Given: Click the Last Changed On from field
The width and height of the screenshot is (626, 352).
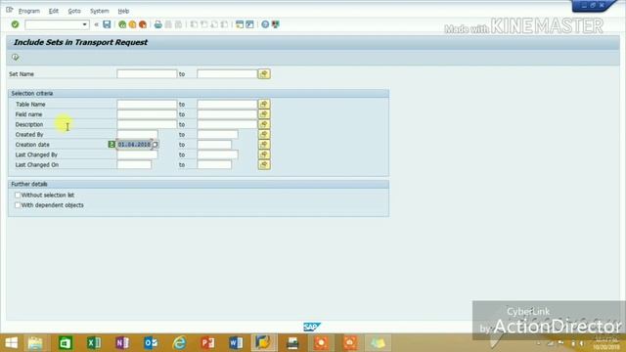Looking at the screenshot, I should coord(134,165).
